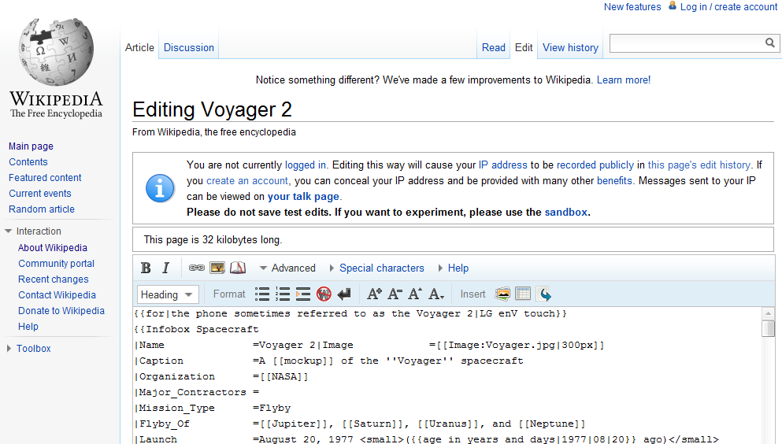The width and height of the screenshot is (782, 444).
Task: Click into the search input field
Action: click(687, 43)
